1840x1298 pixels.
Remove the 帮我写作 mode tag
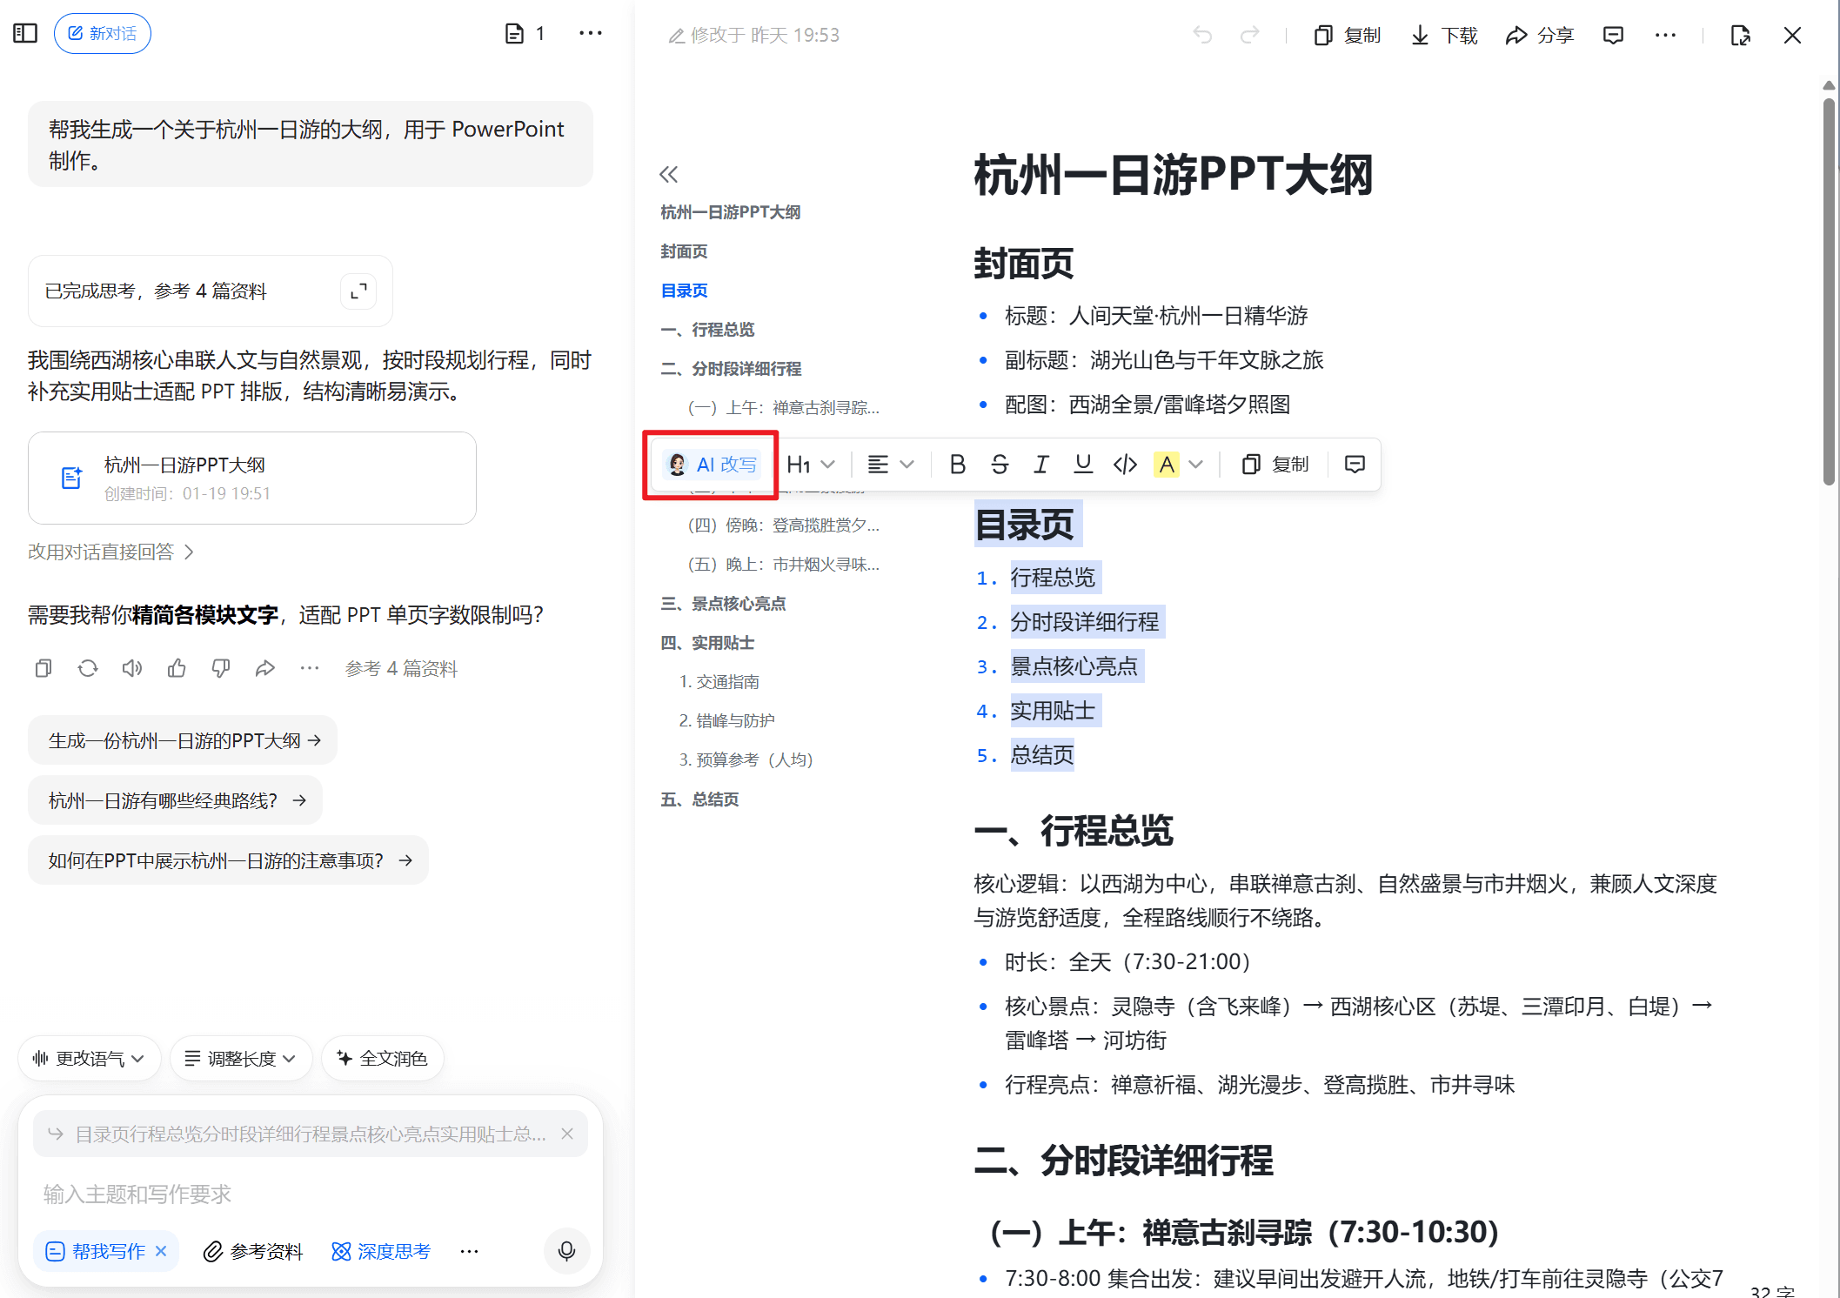[x=161, y=1251]
